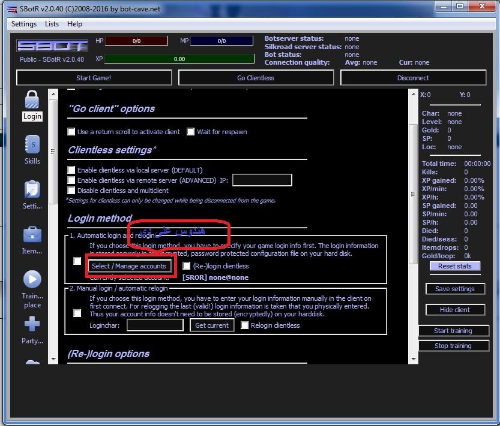Click the HP progress bar
Screen dimensions: 500x426
pyautogui.click(x=136, y=41)
